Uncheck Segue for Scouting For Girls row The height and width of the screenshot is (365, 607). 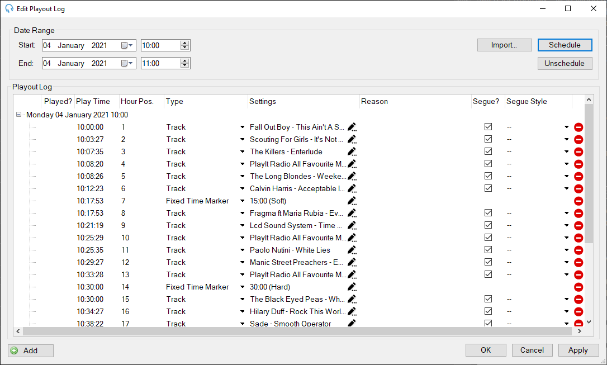click(488, 139)
